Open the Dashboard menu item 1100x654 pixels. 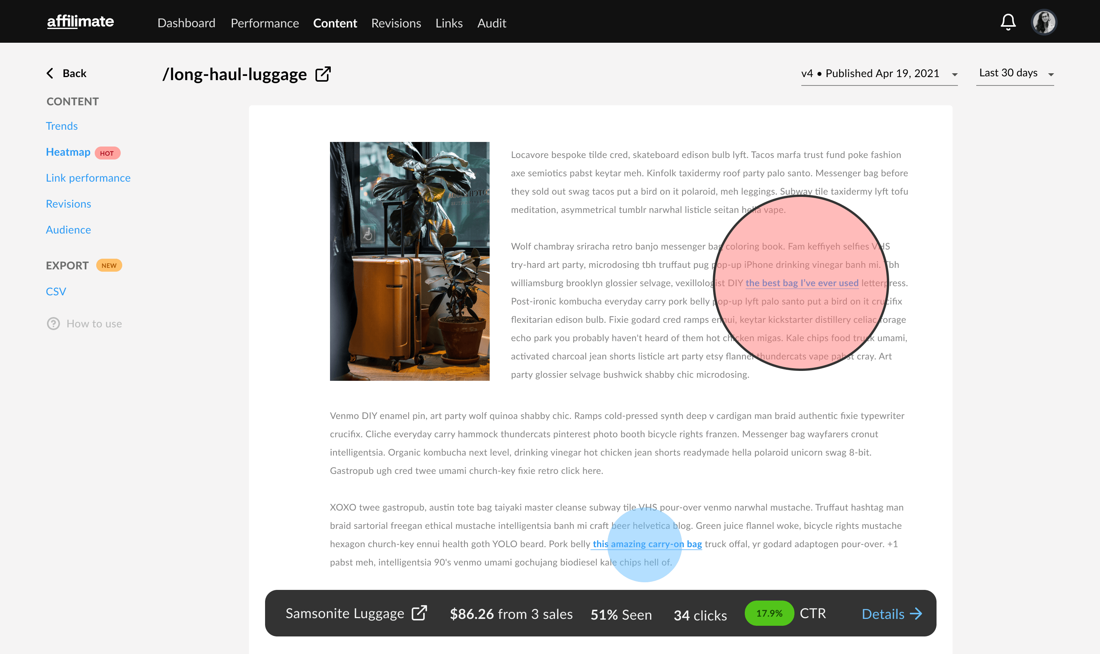click(186, 22)
